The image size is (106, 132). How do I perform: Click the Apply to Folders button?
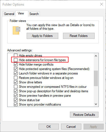[x=42, y=36]
